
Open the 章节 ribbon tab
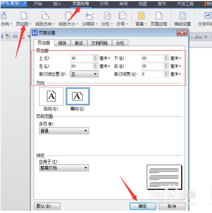pyautogui.click(x=162, y=4)
